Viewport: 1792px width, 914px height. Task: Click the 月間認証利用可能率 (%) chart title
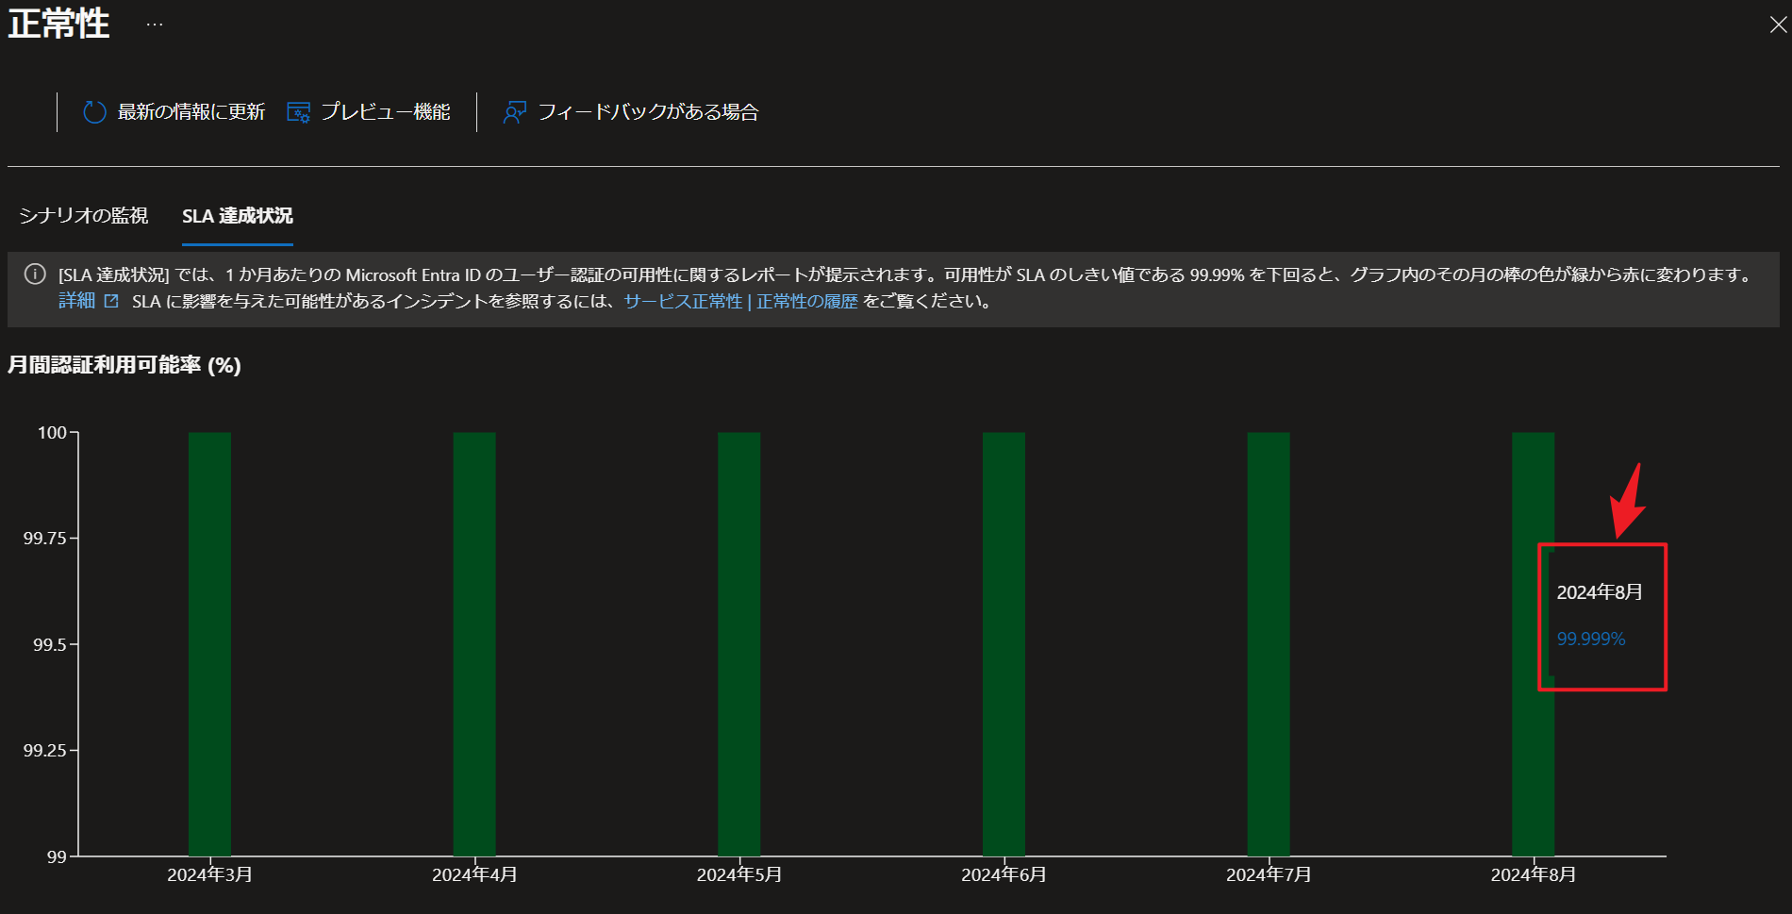click(x=124, y=365)
